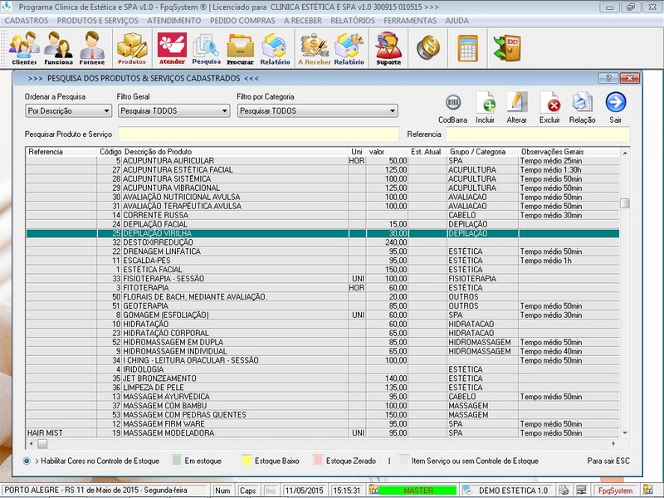Screen dimensions: 664x498
Task: Open the Clientes toolbar icon
Action: click(x=24, y=48)
